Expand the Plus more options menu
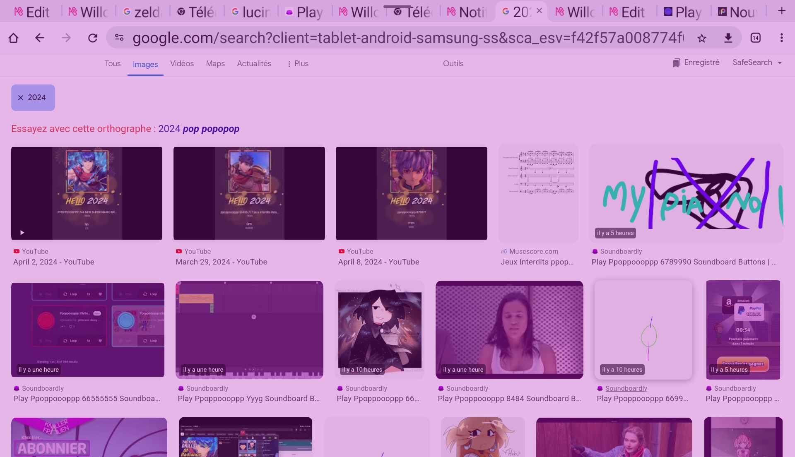Image resolution: width=795 pixels, height=457 pixels. coord(298,64)
